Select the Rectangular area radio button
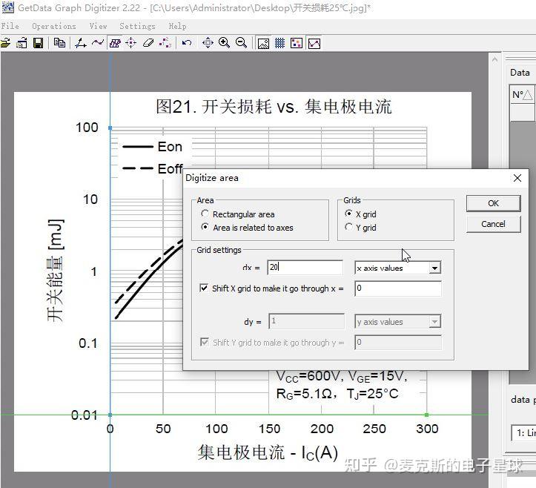536x488 pixels. [x=205, y=214]
